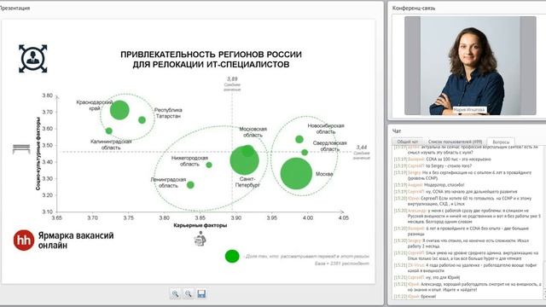
Task: Click the career icon under horizontal axis label
Action: (x=200, y=239)
